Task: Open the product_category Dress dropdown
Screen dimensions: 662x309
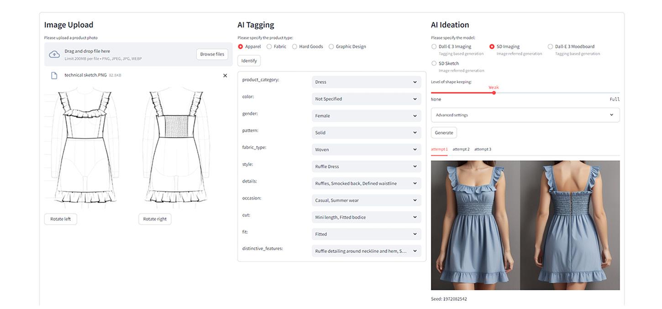Action: coord(366,82)
